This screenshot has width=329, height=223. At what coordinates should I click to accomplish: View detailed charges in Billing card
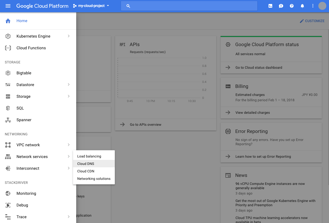point(253,112)
